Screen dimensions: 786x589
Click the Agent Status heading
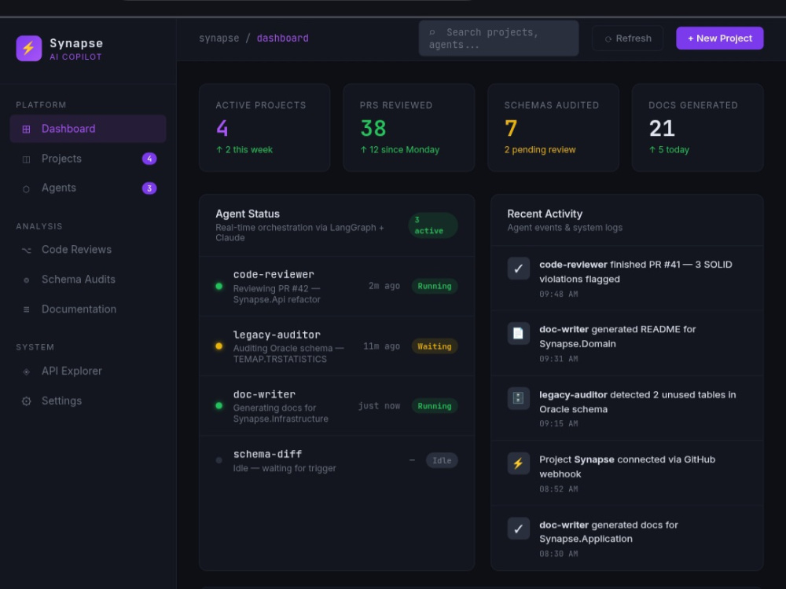point(248,214)
